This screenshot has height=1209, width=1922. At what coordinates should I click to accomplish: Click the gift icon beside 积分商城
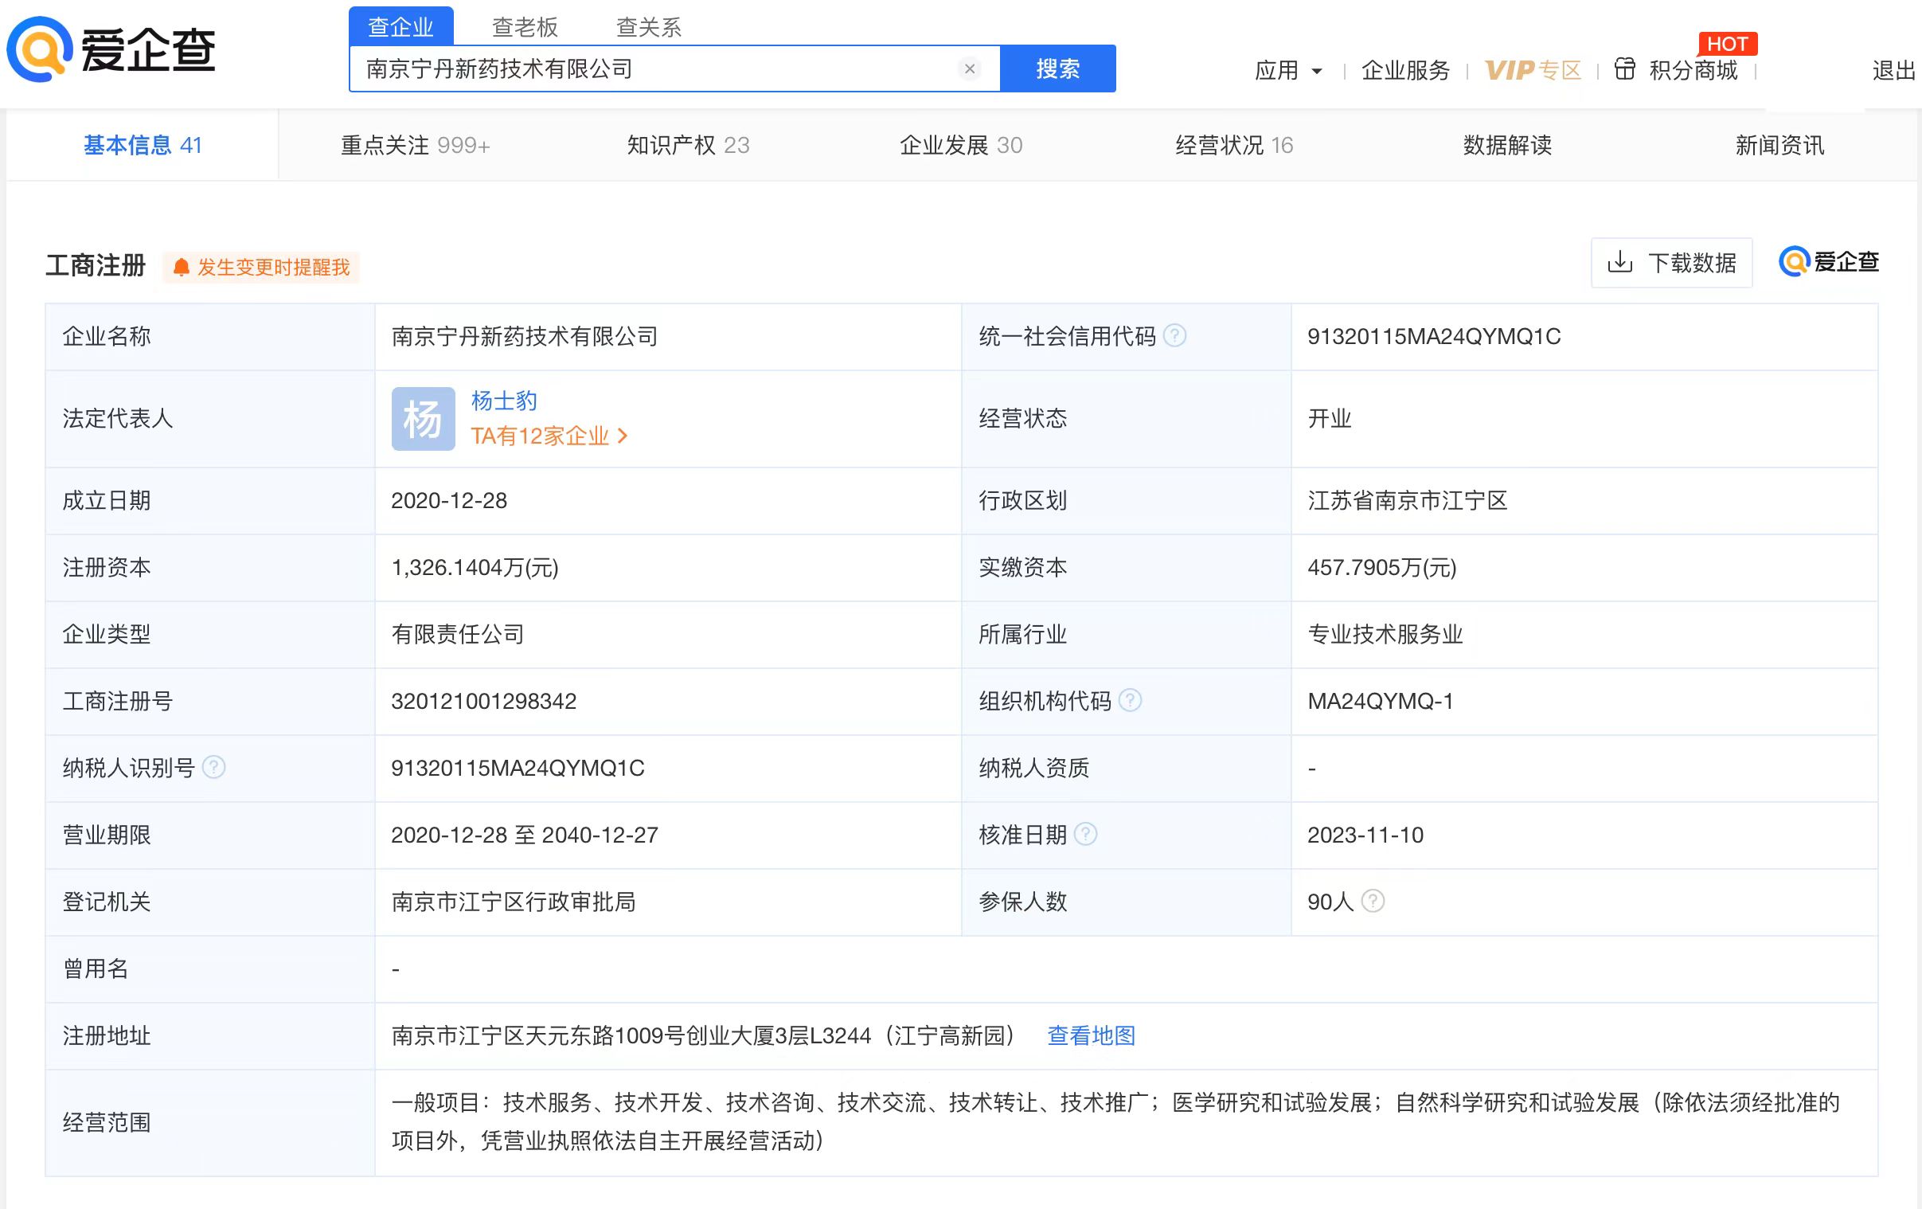pyautogui.click(x=1624, y=69)
